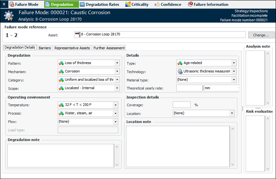276x179 pixels.
Task: Select the Further Assessment tab
Action: coord(109,48)
